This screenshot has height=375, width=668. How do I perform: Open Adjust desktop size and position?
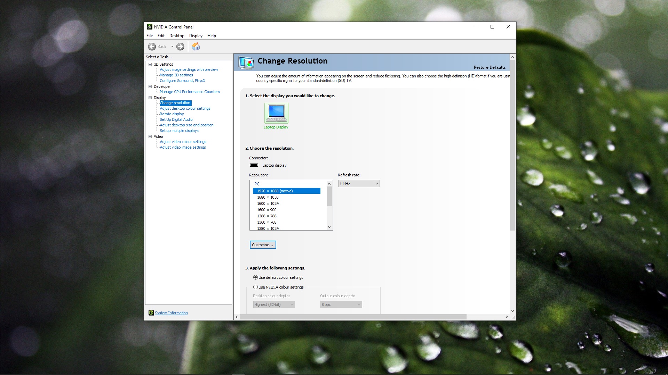click(186, 125)
